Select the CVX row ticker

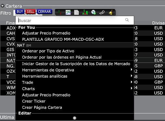11,44
